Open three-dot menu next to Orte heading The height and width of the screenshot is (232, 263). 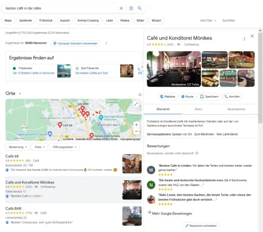click(x=20, y=93)
